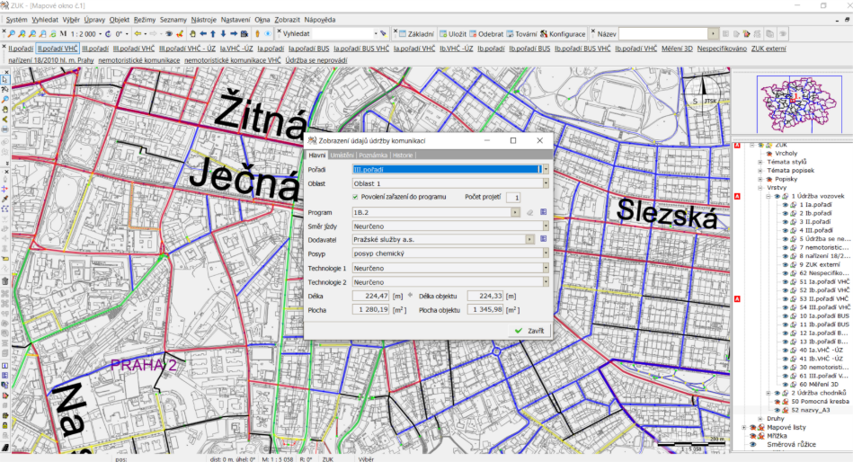
Task: Click the icon right of Dodavatel field
Action: [543, 239]
